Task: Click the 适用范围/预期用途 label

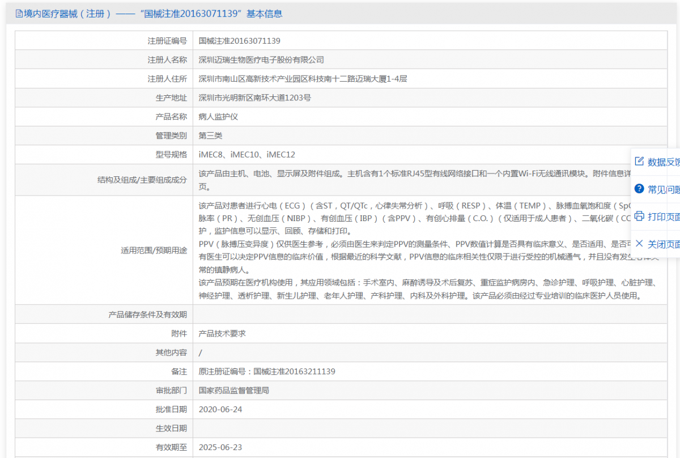Action: click(154, 250)
